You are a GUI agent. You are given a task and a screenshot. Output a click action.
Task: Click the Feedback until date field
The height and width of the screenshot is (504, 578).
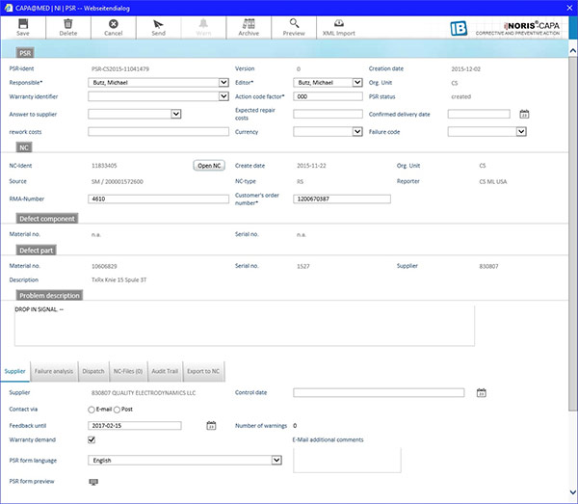point(135,426)
